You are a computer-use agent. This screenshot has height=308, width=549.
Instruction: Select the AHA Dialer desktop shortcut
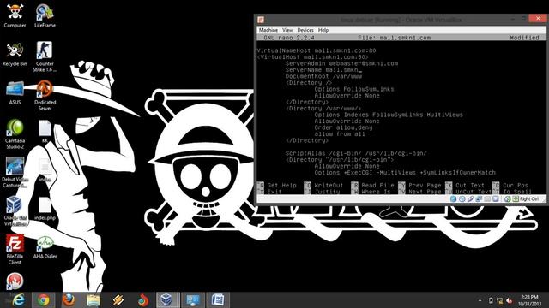click(45, 247)
